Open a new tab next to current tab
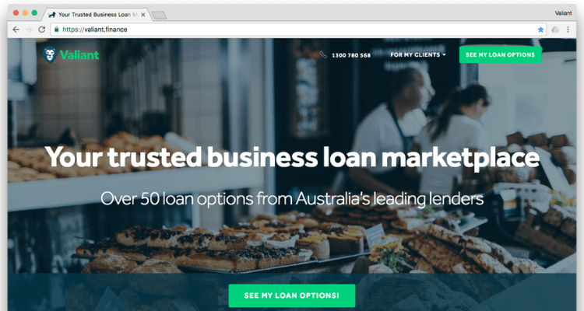 (x=159, y=15)
